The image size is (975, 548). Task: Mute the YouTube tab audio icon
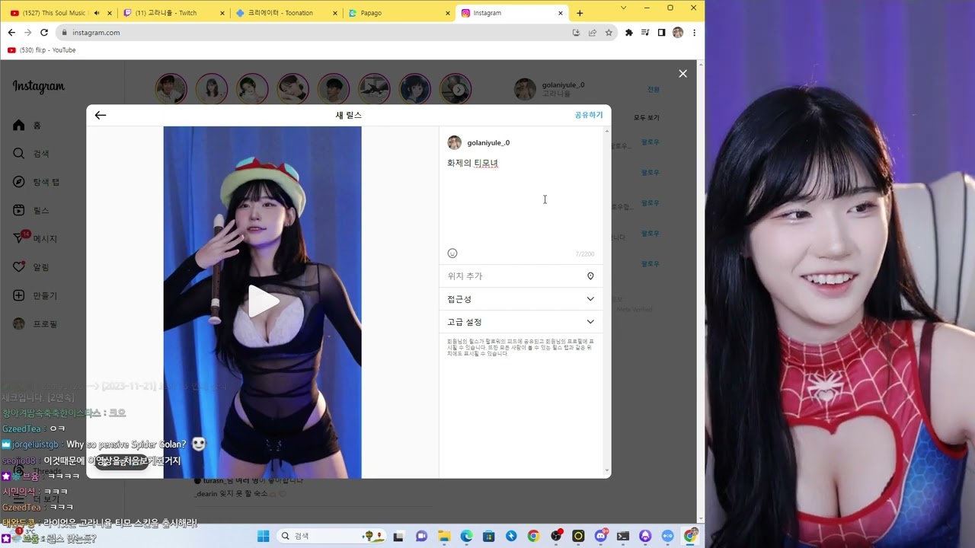tap(97, 13)
